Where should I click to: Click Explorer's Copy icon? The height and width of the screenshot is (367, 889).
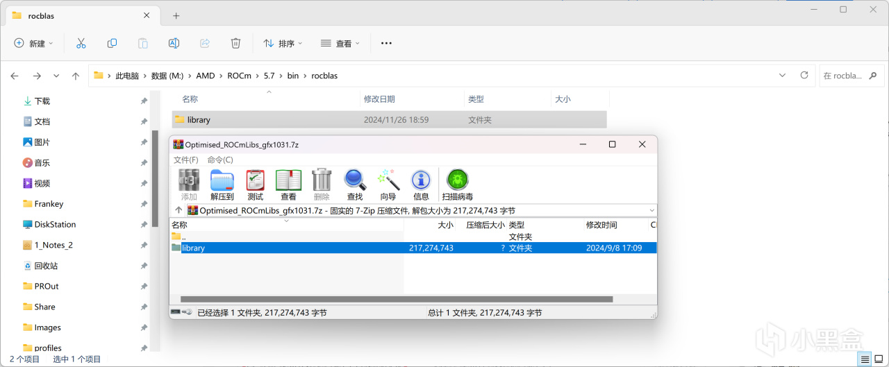click(112, 43)
